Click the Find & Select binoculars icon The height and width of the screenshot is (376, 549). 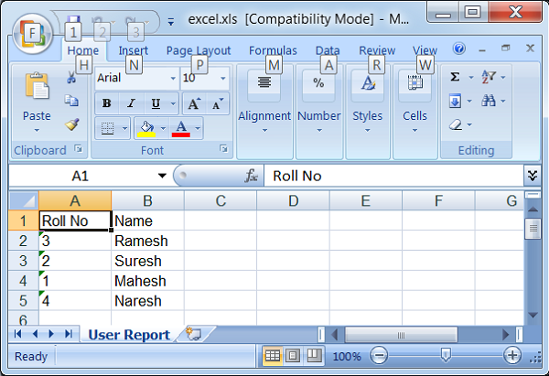tap(489, 102)
